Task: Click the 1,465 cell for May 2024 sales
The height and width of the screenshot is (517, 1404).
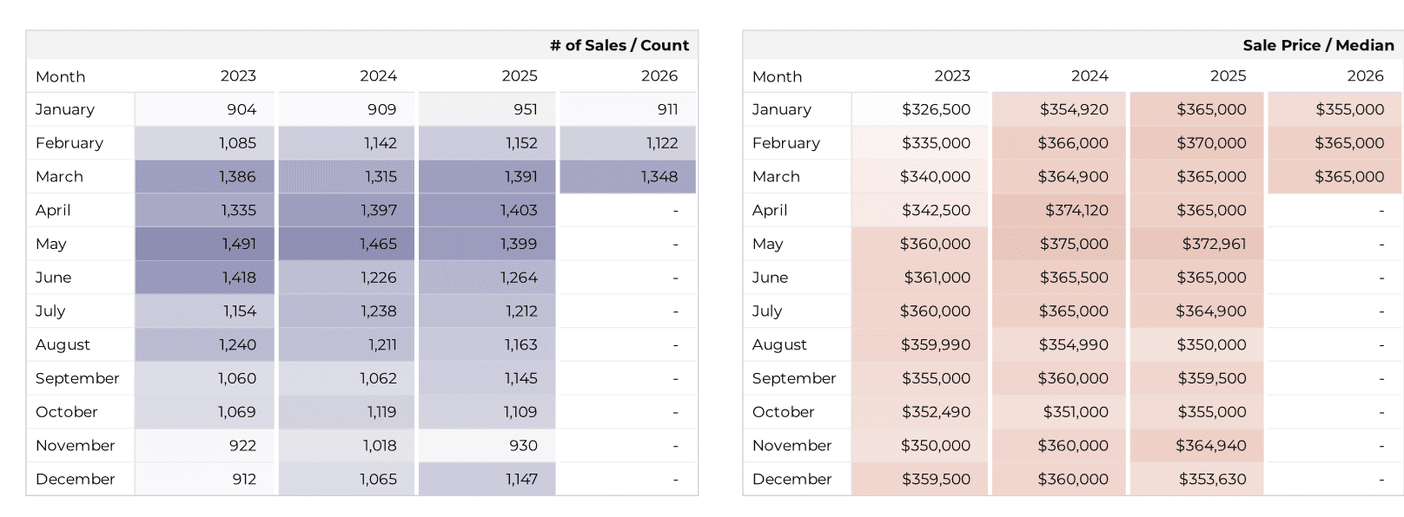Action: coord(378,244)
